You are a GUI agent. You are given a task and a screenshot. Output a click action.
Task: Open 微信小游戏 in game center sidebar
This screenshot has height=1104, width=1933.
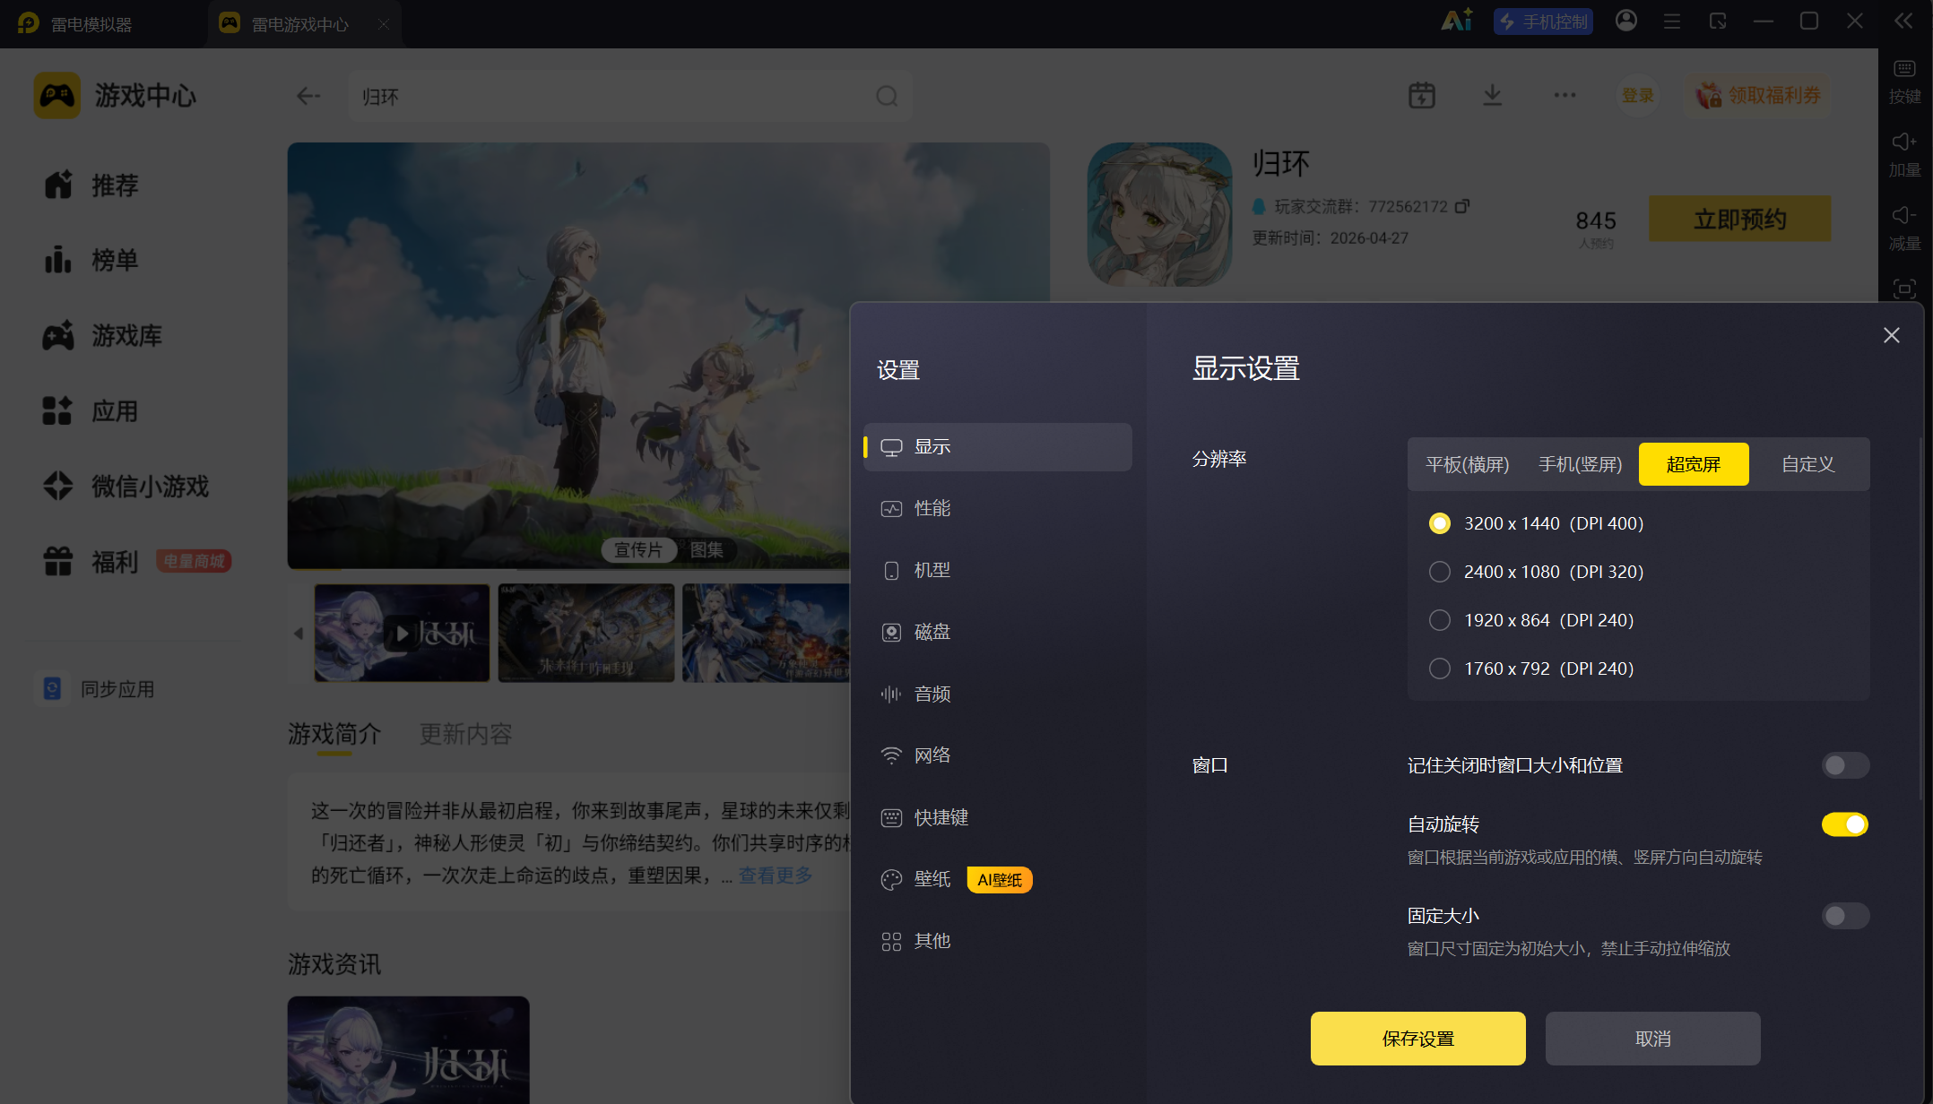coord(126,487)
